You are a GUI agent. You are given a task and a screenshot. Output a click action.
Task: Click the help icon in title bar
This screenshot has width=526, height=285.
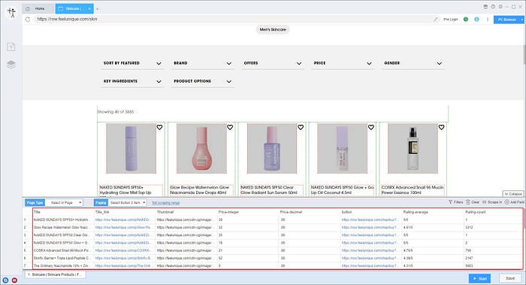[x=493, y=7]
